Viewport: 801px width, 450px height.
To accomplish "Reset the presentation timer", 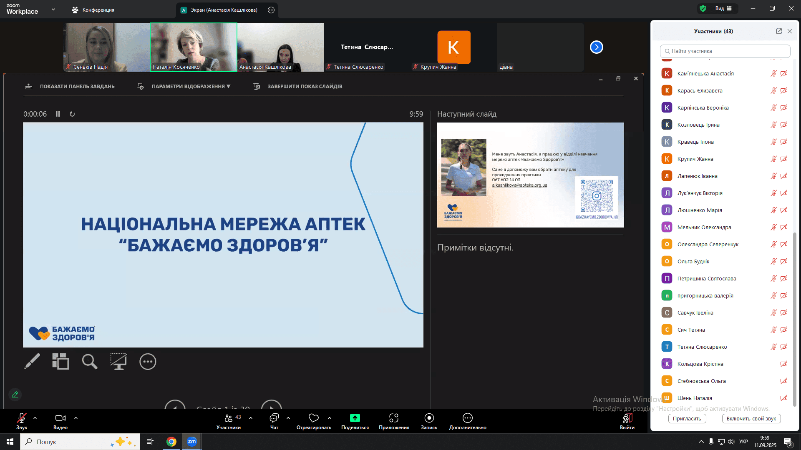I will coord(72,114).
